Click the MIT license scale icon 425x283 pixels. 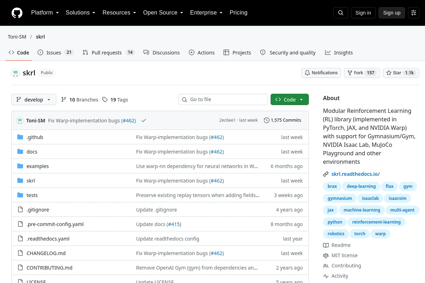click(x=326, y=255)
